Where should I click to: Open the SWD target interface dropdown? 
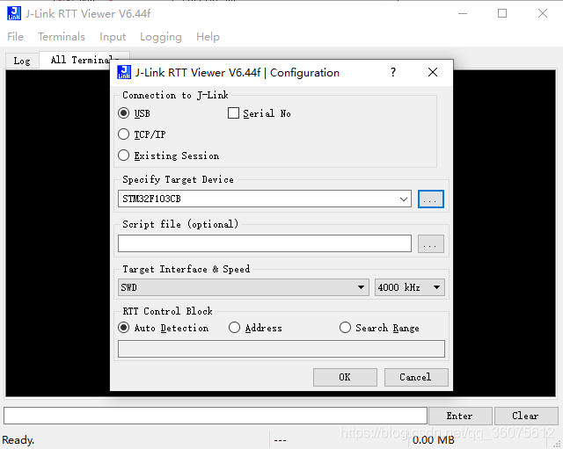(244, 287)
